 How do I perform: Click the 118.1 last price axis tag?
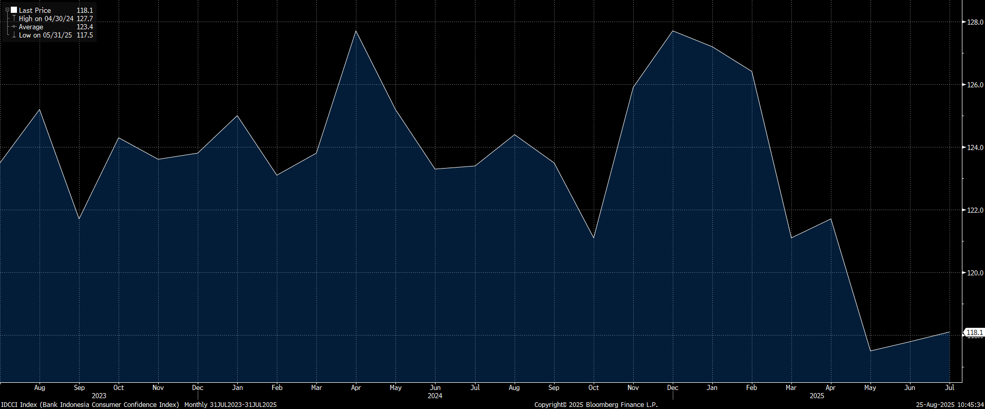pos(974,332)
